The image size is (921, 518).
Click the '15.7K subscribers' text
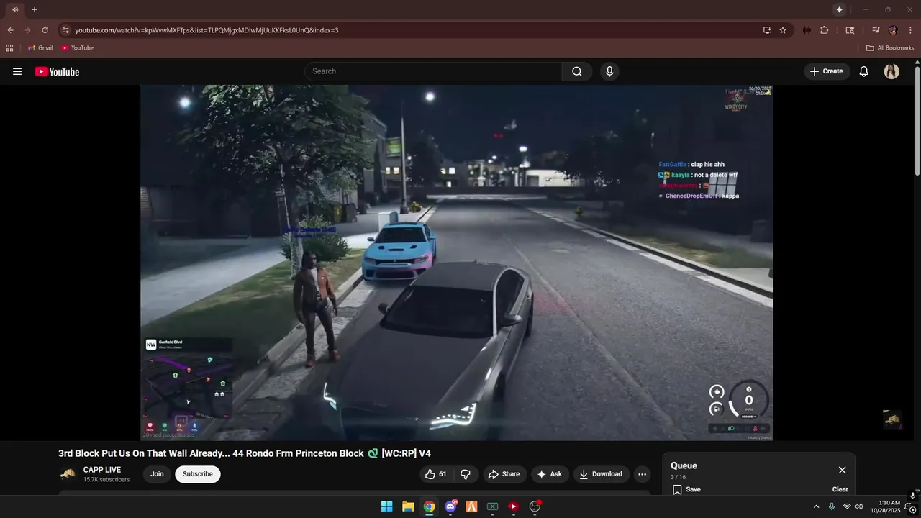tap(106, 480)
